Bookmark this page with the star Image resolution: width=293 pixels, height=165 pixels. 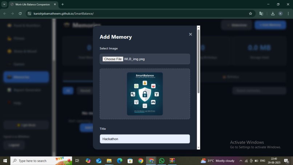250,13
